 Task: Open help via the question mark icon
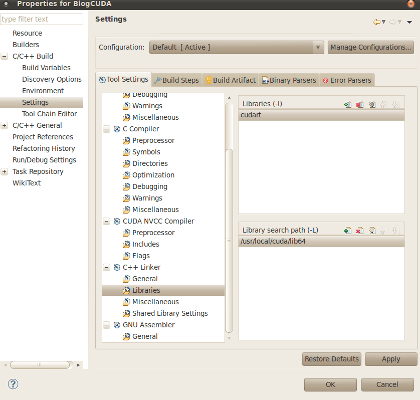pos(13,384)
